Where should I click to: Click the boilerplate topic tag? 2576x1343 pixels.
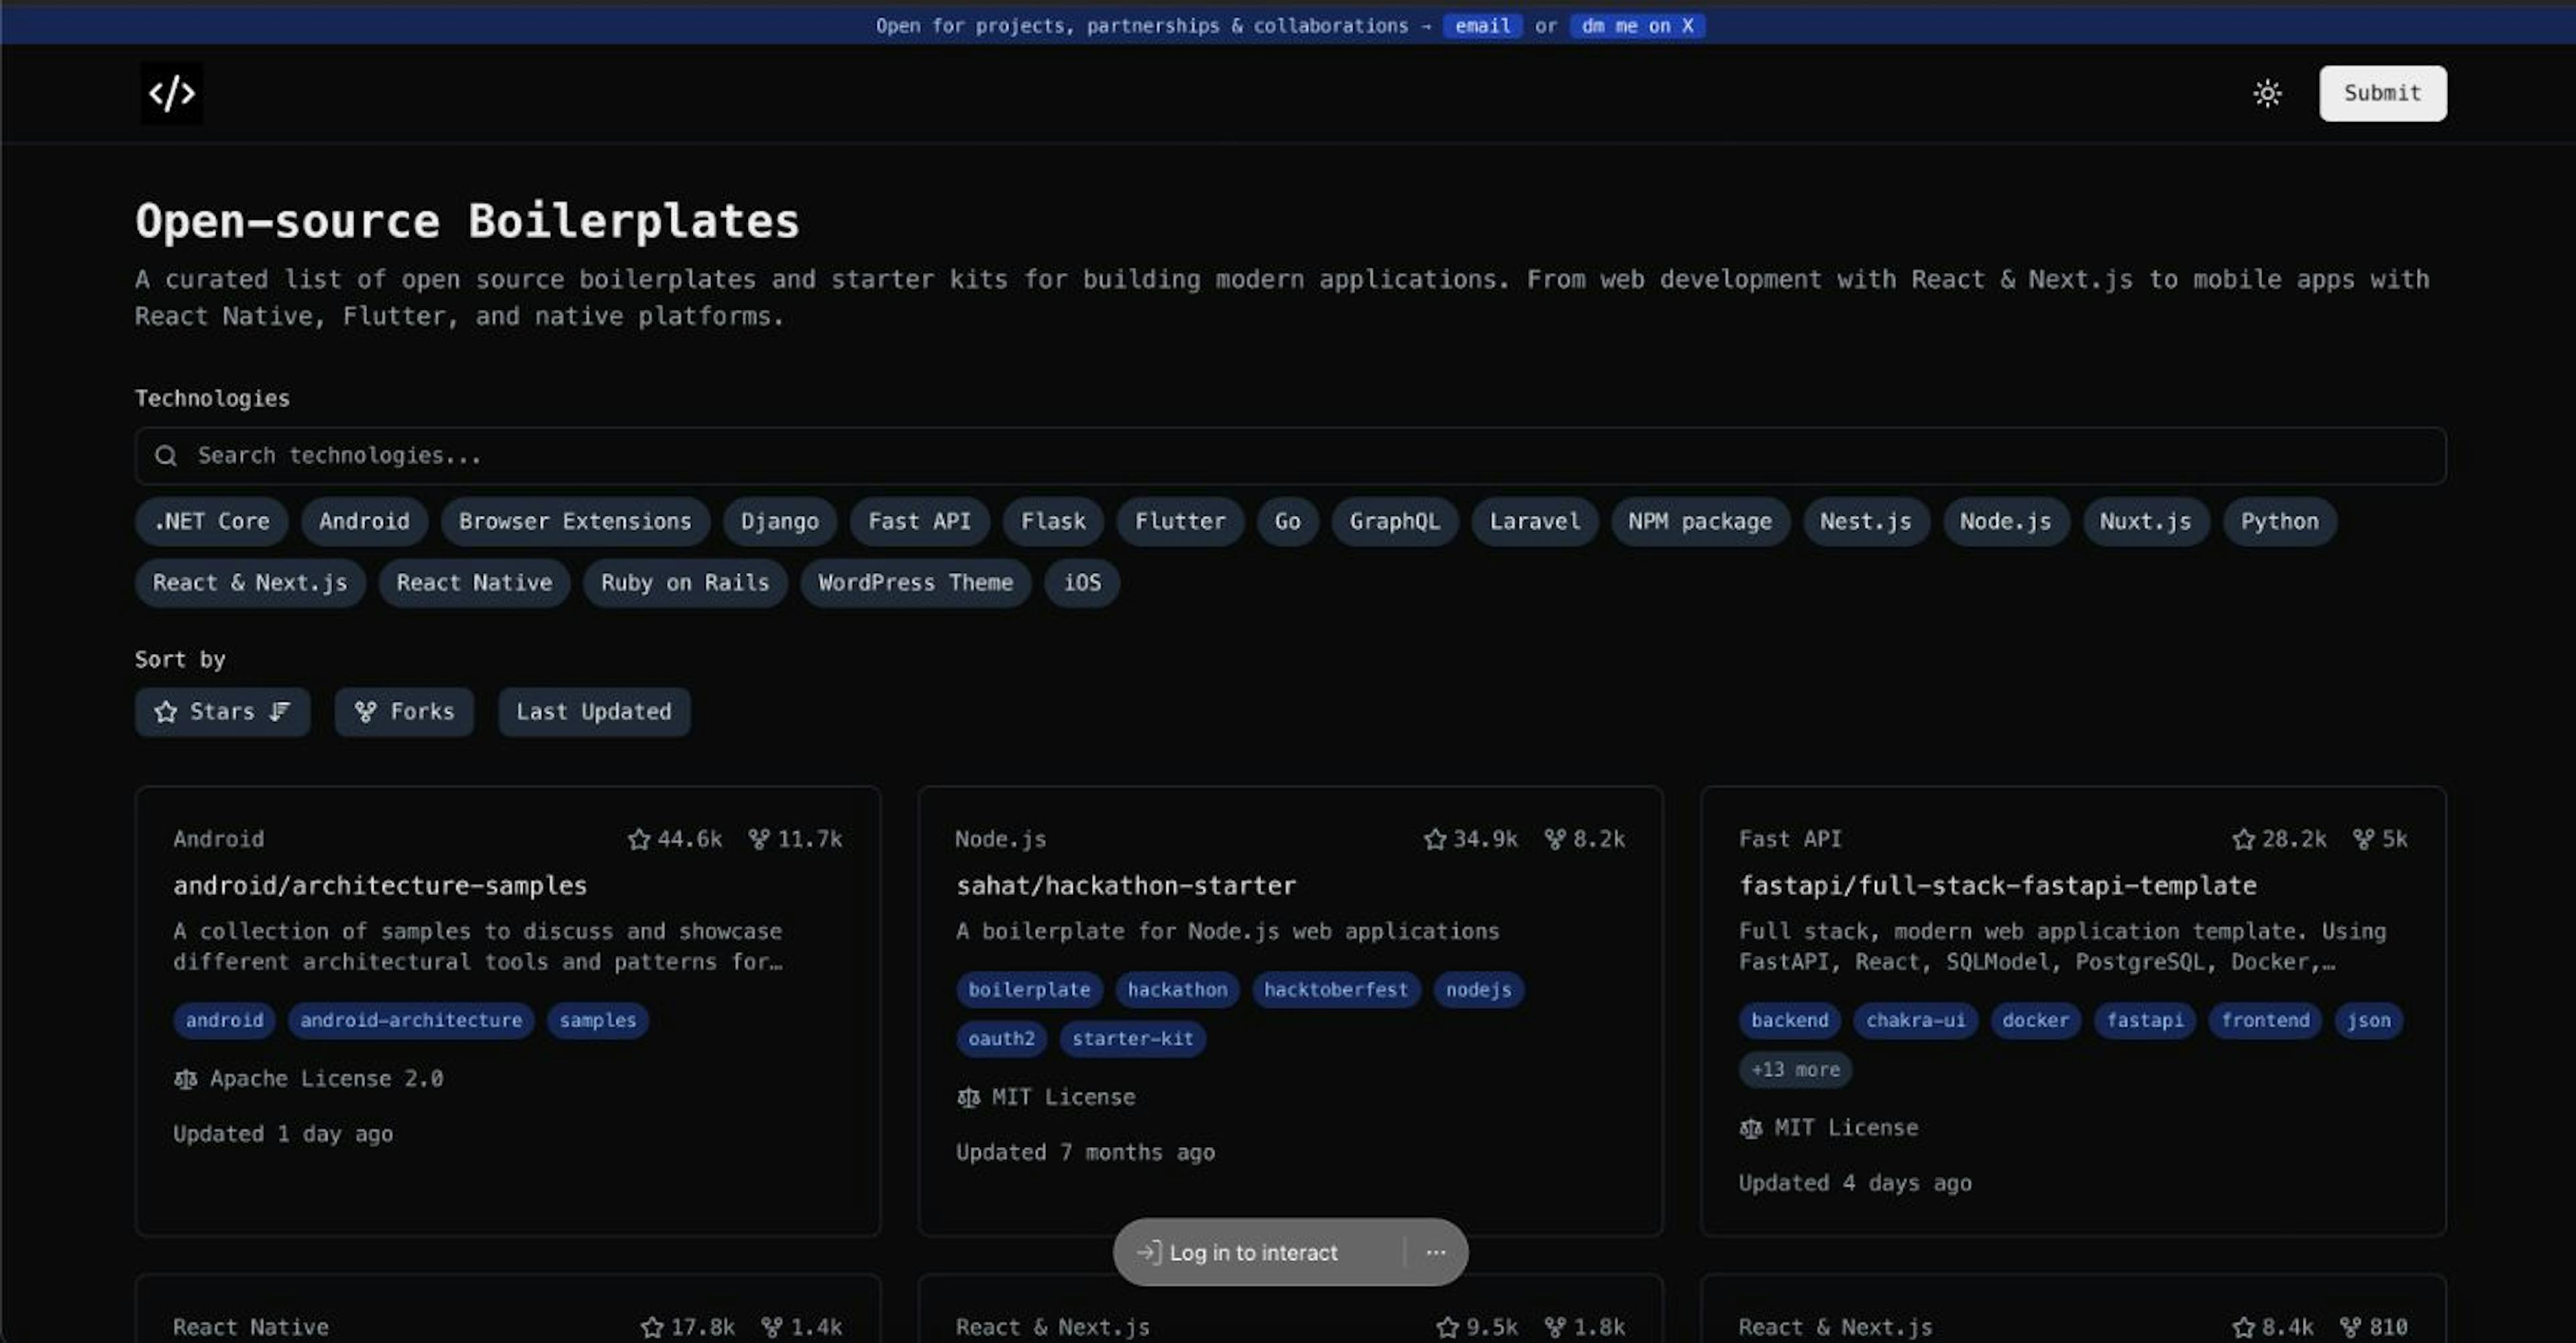point(1029,990)
